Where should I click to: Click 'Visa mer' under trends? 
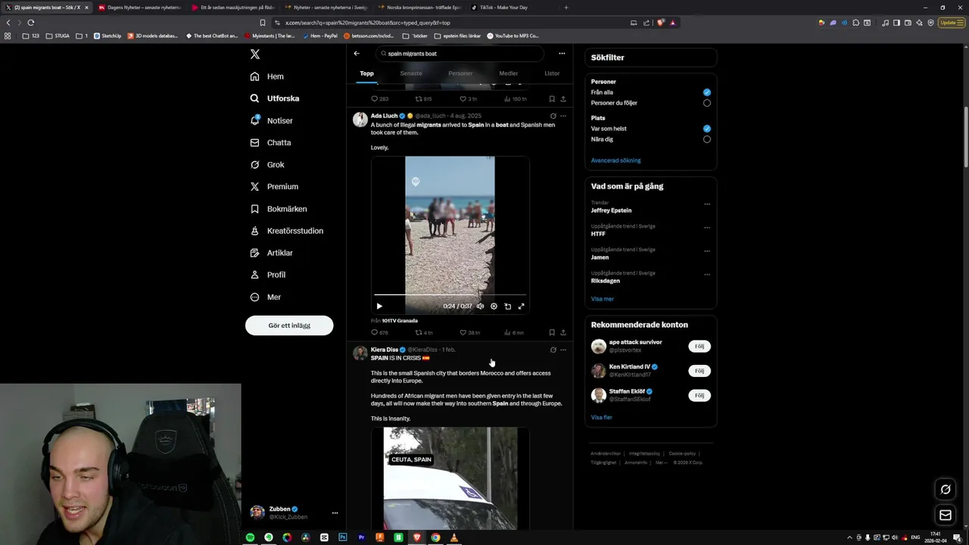[603, 299]
